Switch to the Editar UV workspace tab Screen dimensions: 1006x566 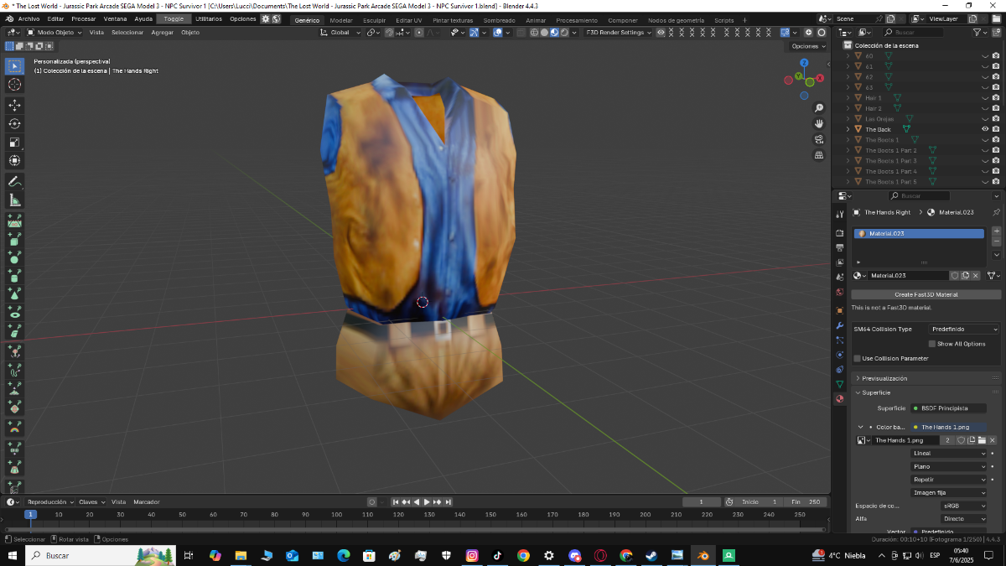pyautogui.click(x=409, y=20)
